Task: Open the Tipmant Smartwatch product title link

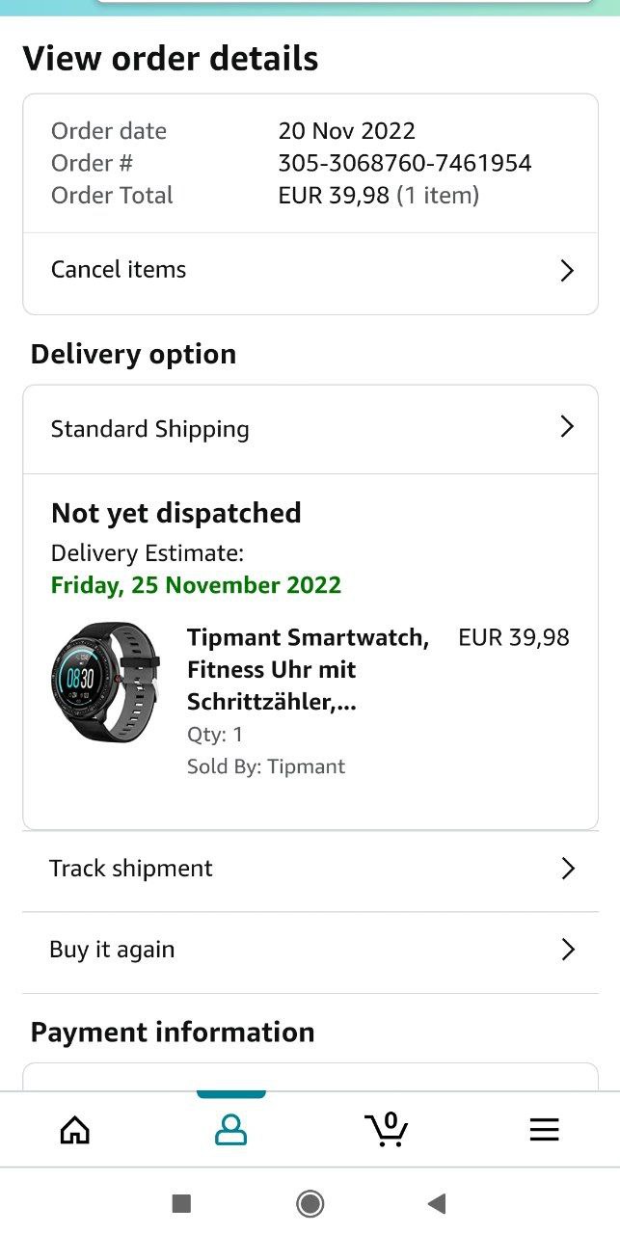Action: pos(309,669)
